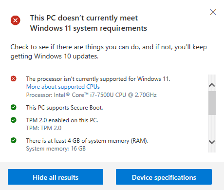
Task: Click the green check next to Secure Boot
Action: [14, 107]
